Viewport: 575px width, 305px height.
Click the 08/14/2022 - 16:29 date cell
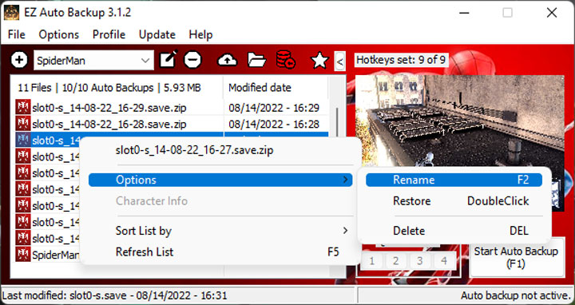click(x=274, y=108)
